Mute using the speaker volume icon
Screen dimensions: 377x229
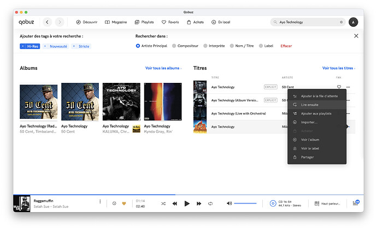(229, 203)
